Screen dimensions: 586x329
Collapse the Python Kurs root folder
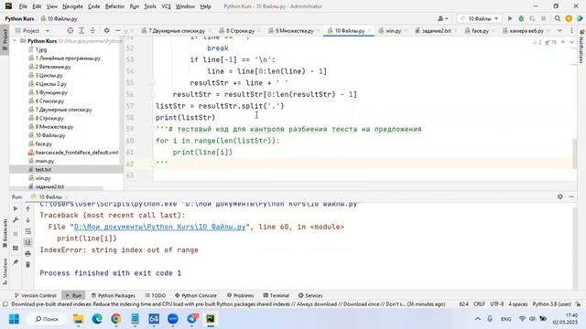(15, 40)
